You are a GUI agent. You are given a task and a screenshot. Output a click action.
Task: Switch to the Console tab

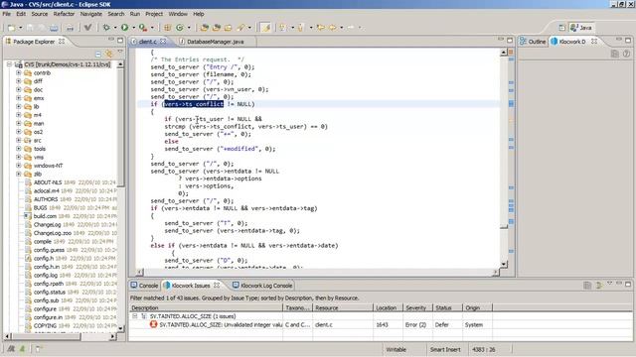[x=144, y=286]
